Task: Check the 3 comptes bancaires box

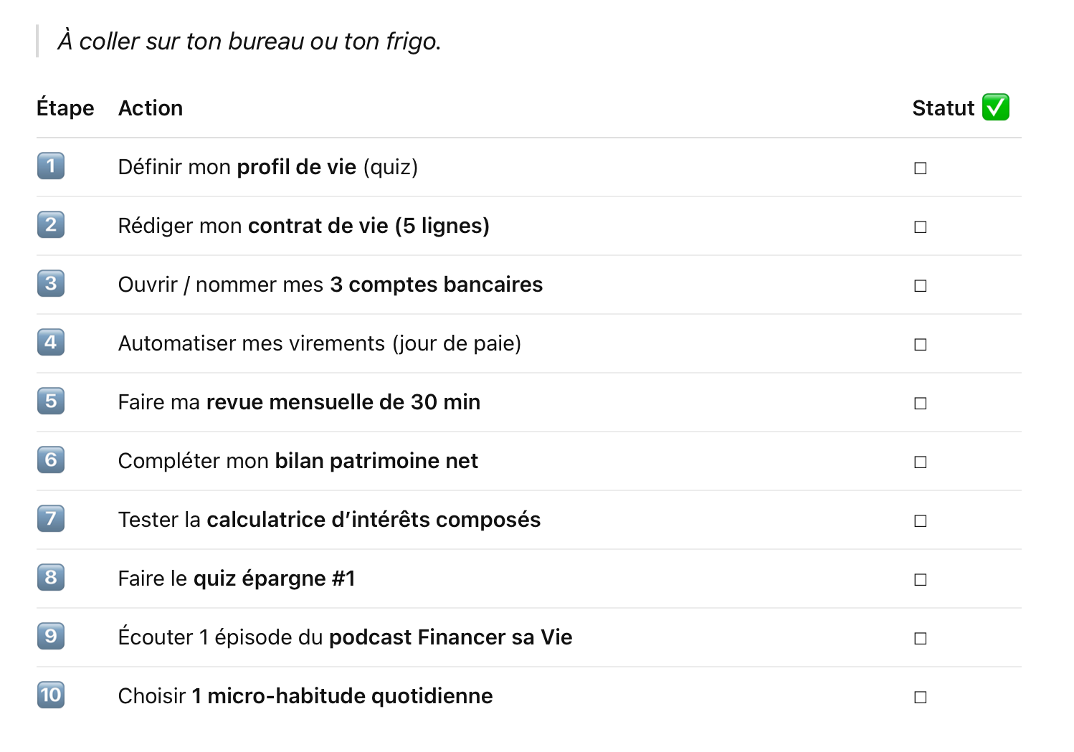Action: click(x=921, y=286)
